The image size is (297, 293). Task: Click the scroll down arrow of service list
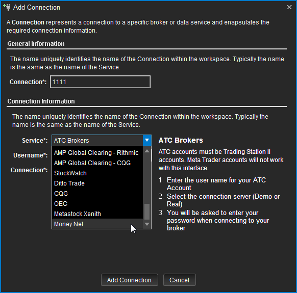(147, 224)
